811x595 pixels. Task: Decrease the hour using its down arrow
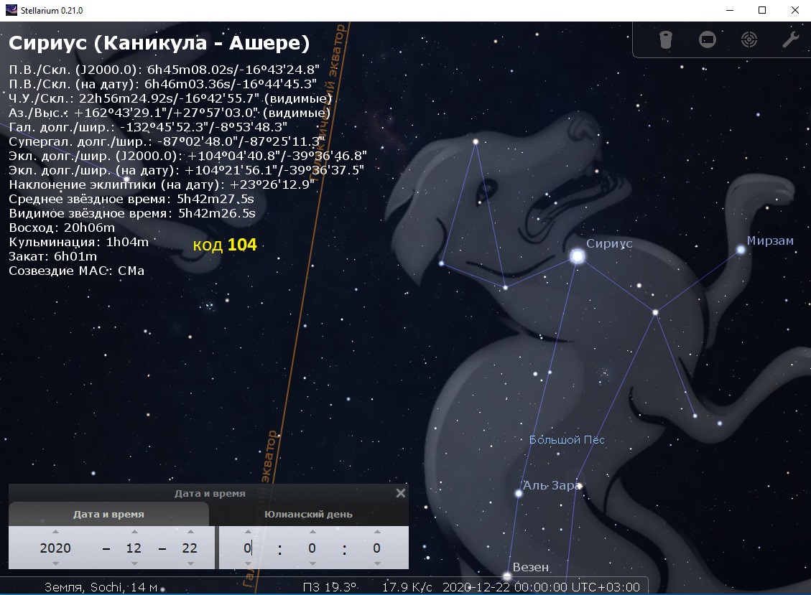point(248,563)
